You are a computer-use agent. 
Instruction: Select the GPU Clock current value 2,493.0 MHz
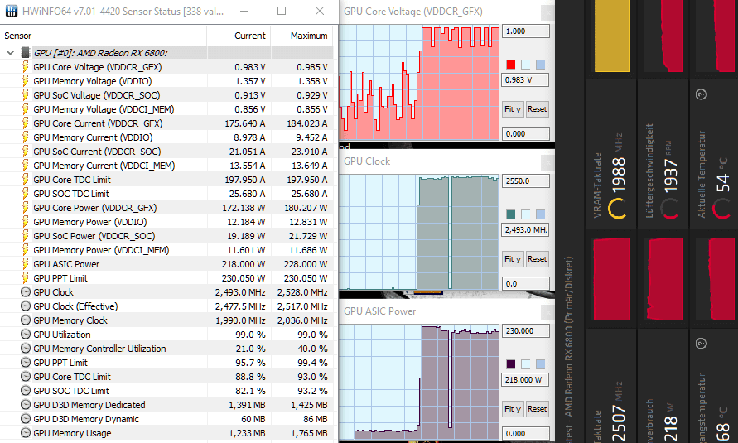coord(240,292)
